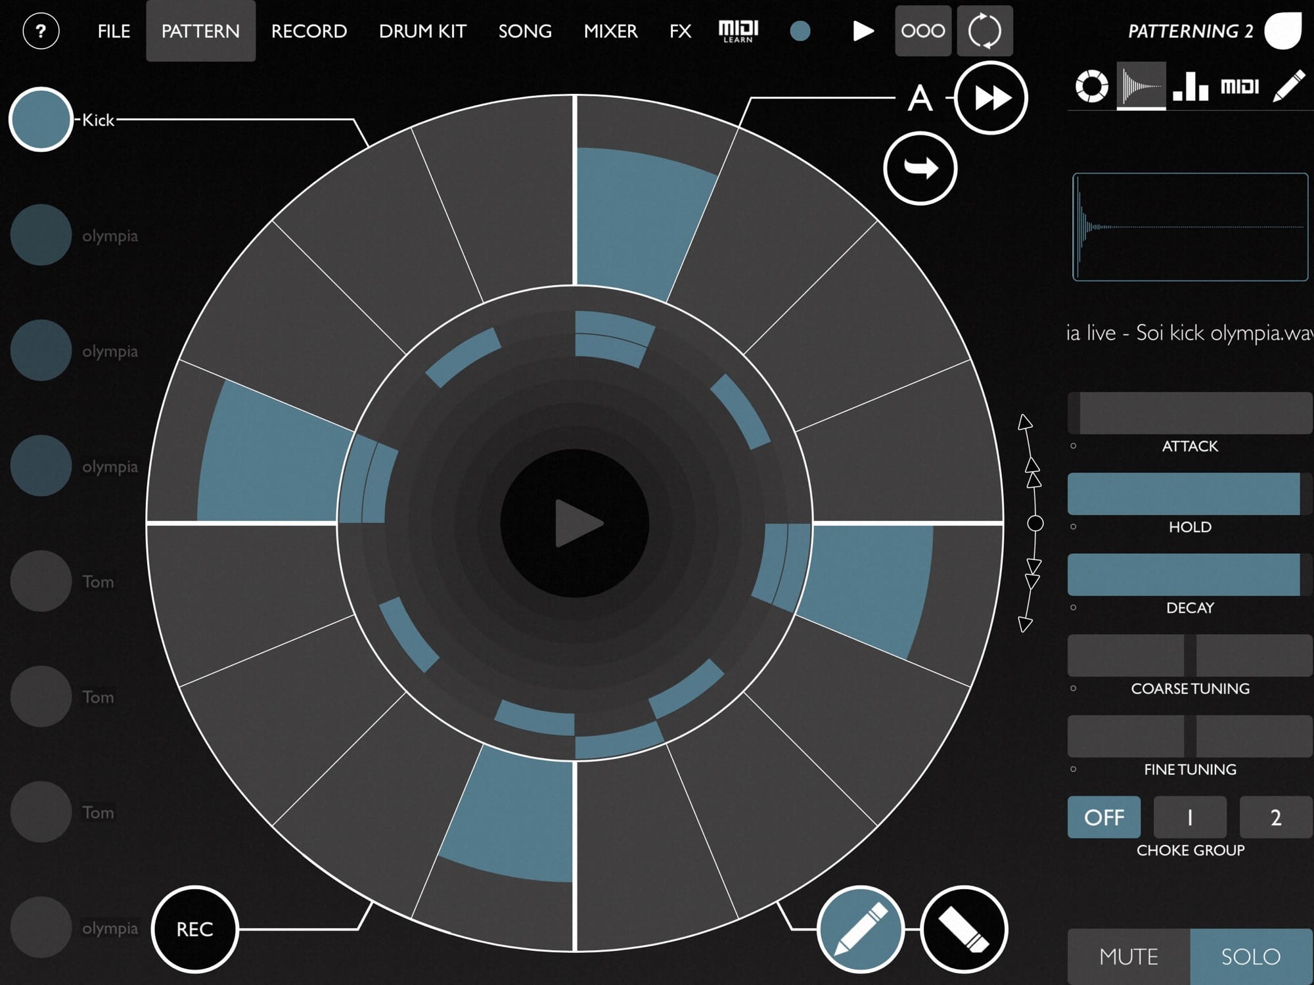Screen dimensions: 1314x985
Task: Adjust the DECAY slider
Action: [x=1190, y=575]
